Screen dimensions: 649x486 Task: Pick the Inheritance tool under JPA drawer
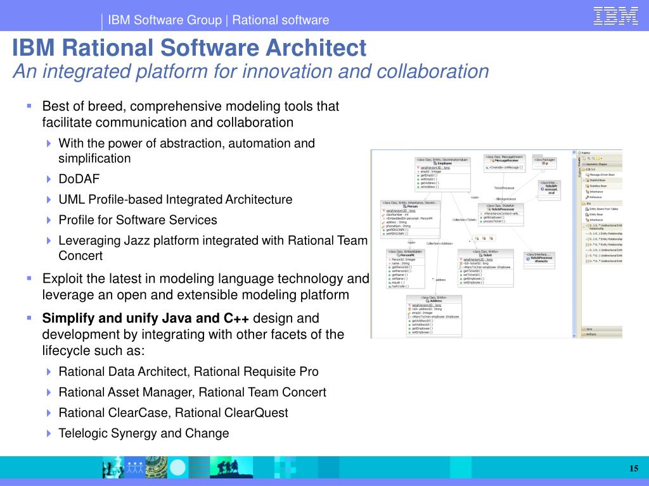pyautogui.click(x=594, y=220)
